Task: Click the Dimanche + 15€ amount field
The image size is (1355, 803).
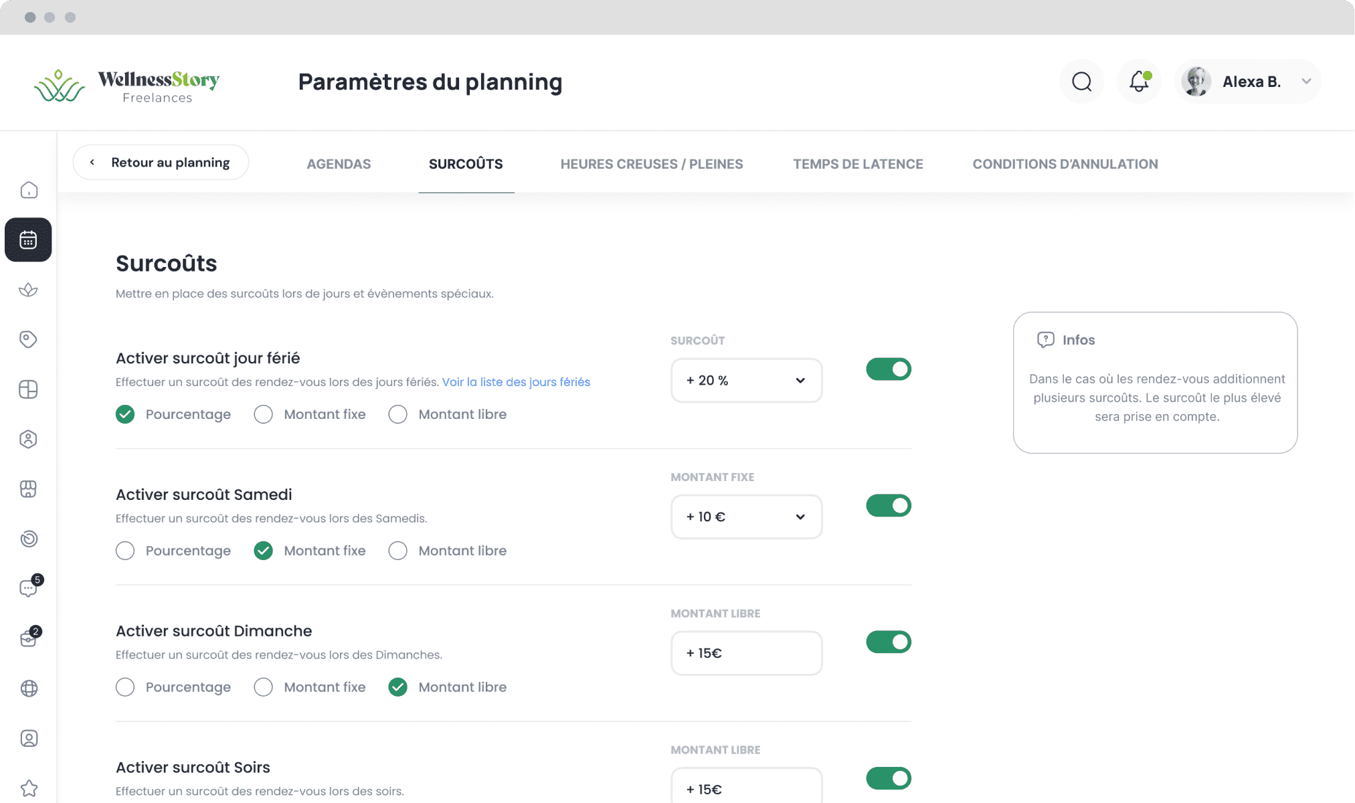Action: [747, 654]
